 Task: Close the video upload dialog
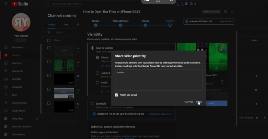[232, 11]
